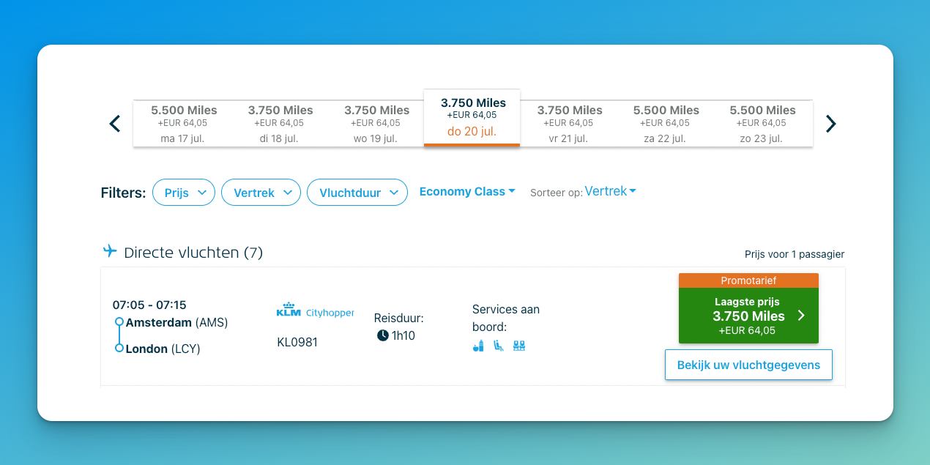Click Amsterdam (AMS) departure text

click(x=176, y=322)
